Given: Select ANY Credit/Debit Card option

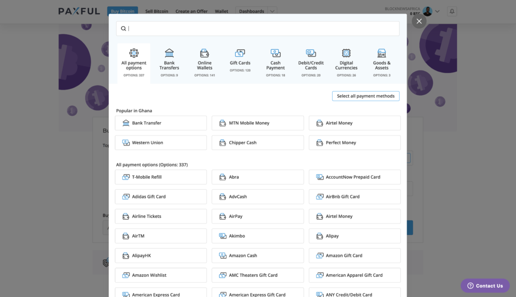Looking at the screenshot, I should [x=355, y=293].
